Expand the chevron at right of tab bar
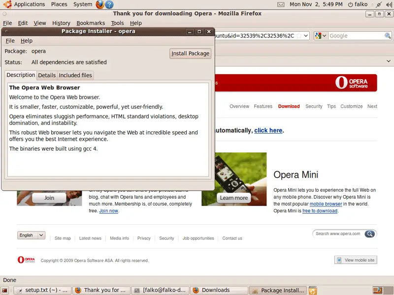This screenshot has height=295, width=394. click(389, 61)
